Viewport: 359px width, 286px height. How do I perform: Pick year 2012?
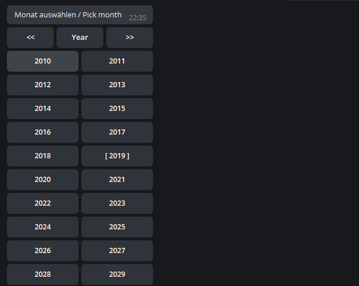43,85
